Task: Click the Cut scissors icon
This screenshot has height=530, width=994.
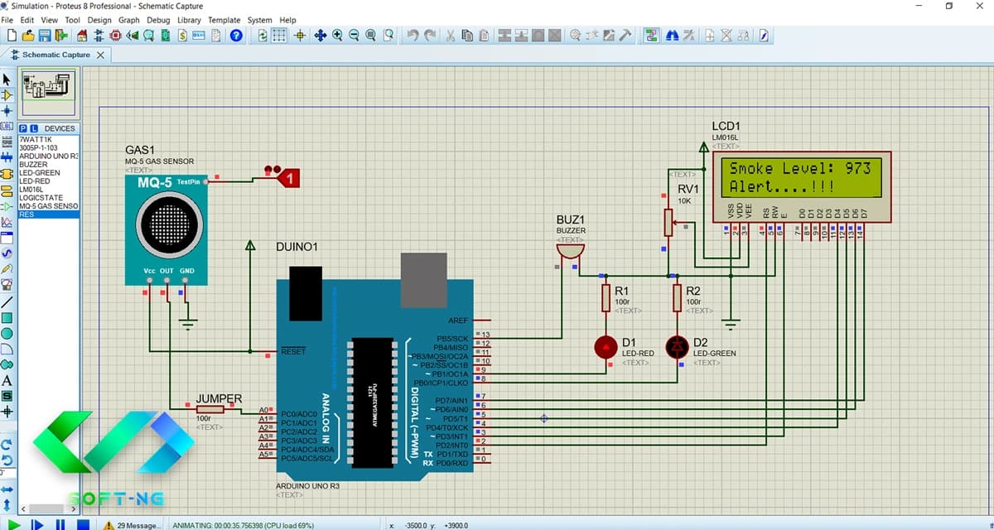Action: [x=451, y=36]
